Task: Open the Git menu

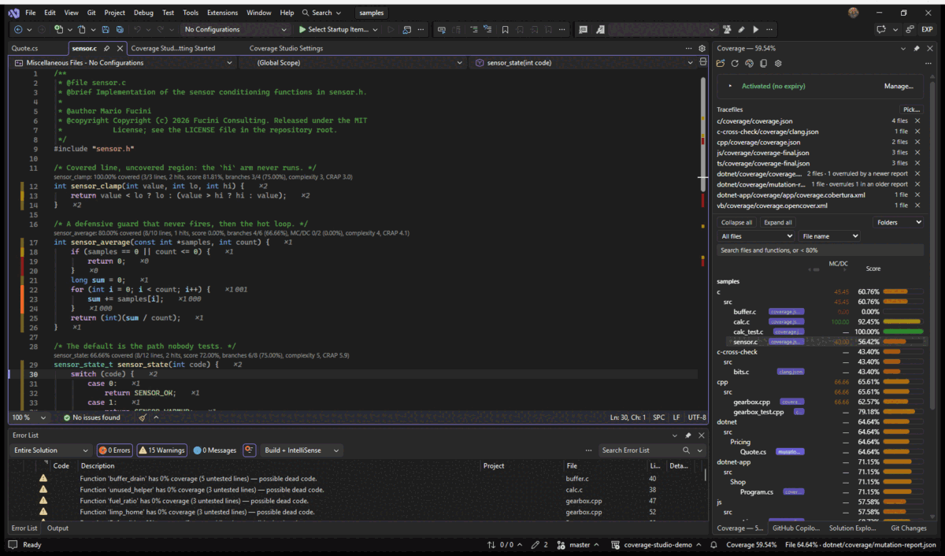Action: tap(91, 13)
